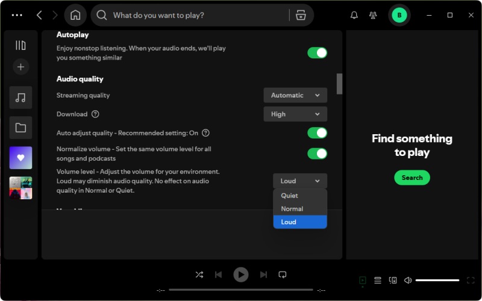Open the Streaming quality Automatic dropdown
The image size is (482, 301).
295,95
